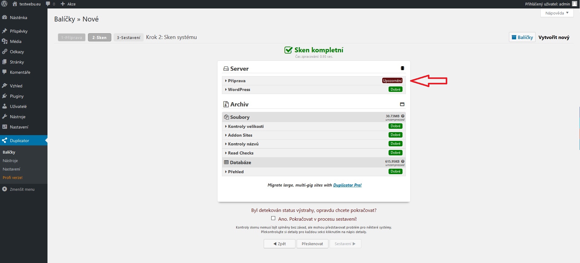Click the Zmenšit menu collapse icon
The image size is (580, 263).
point(5,189)
